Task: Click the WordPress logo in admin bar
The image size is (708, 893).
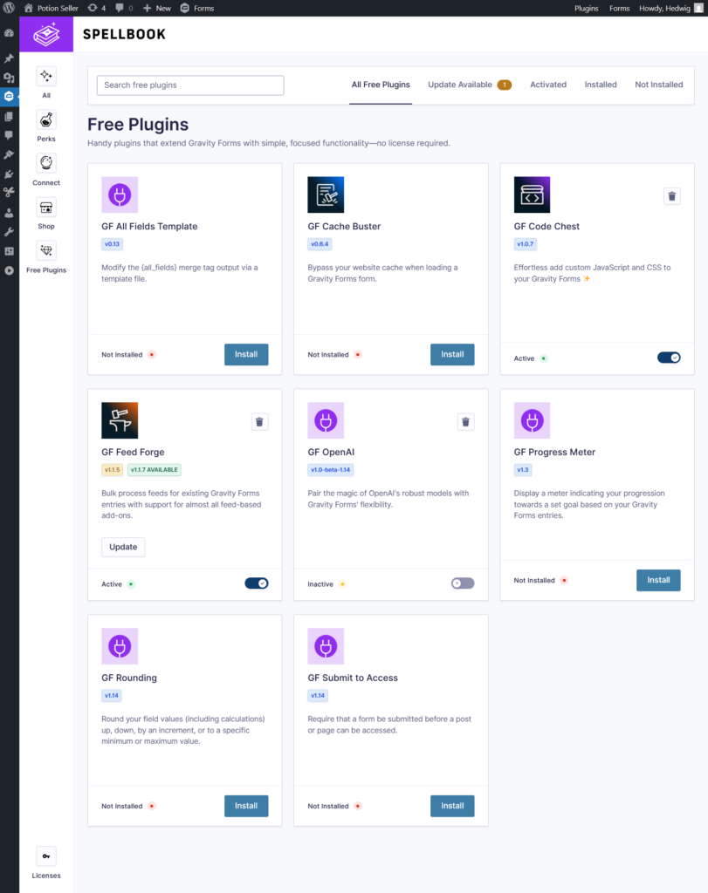Action: pos(9,8)
